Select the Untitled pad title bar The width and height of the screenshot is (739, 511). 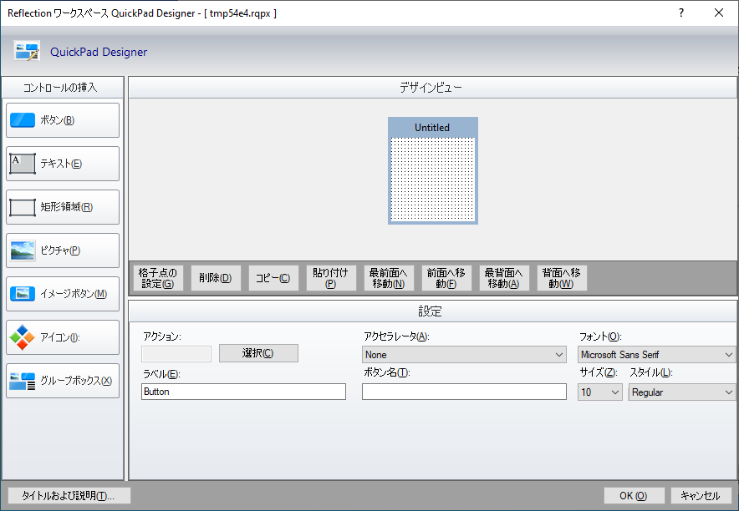pyautogui.click(x=433, y=128)
